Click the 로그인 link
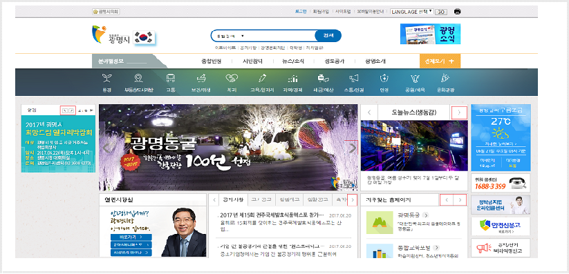The width and height of the screenshot is (569, 274). [301, 12]
